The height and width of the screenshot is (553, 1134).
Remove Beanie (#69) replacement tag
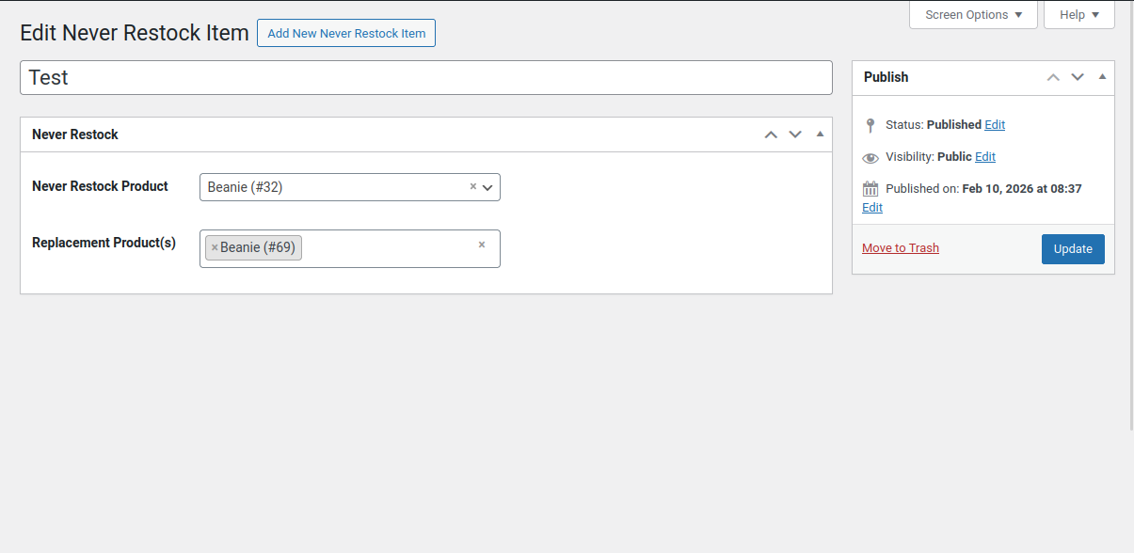(215, 248)
